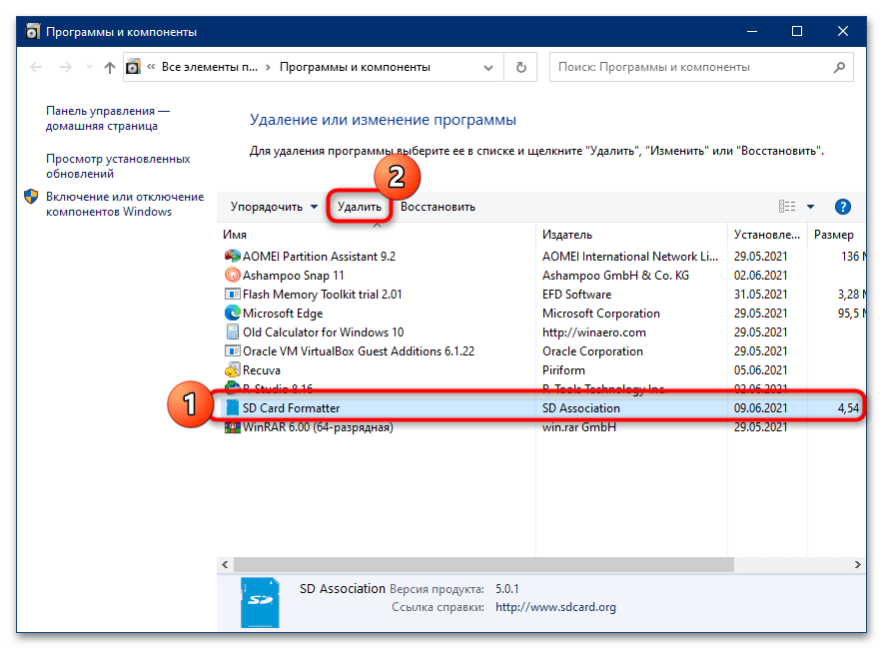Expand the address bar history dropdown
Screen dimensions: 883x649
coord(487,68)
